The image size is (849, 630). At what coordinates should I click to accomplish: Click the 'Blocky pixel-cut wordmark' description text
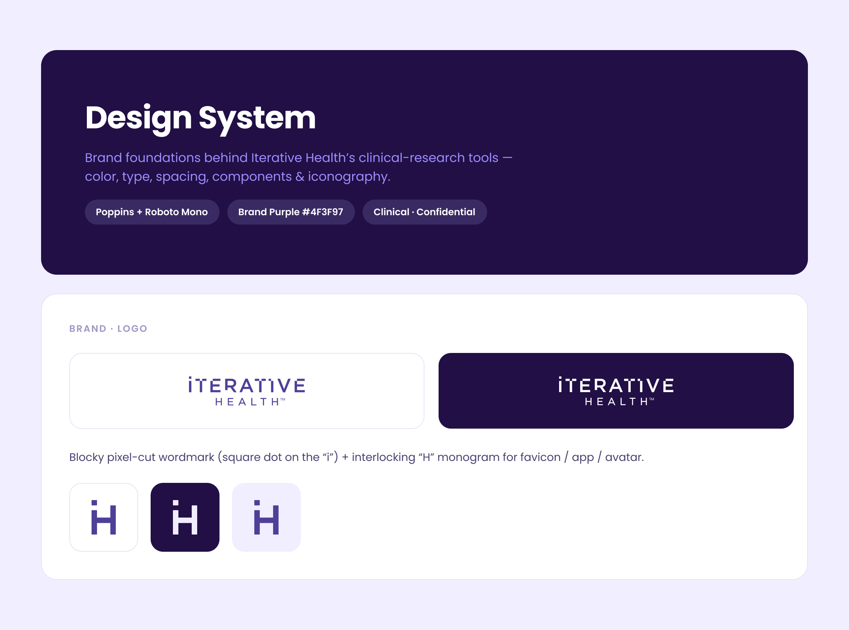(x=356, y=457)
